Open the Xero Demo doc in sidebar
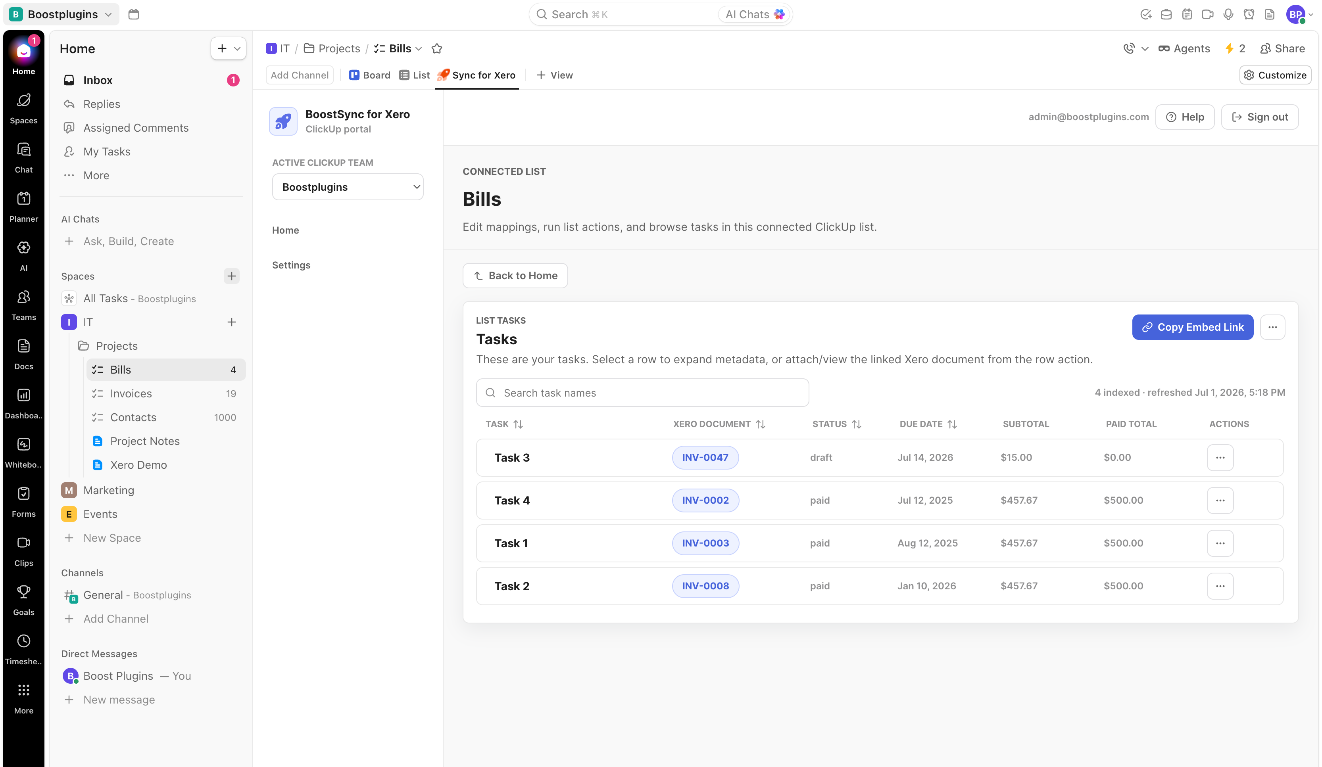 point(166,465)
